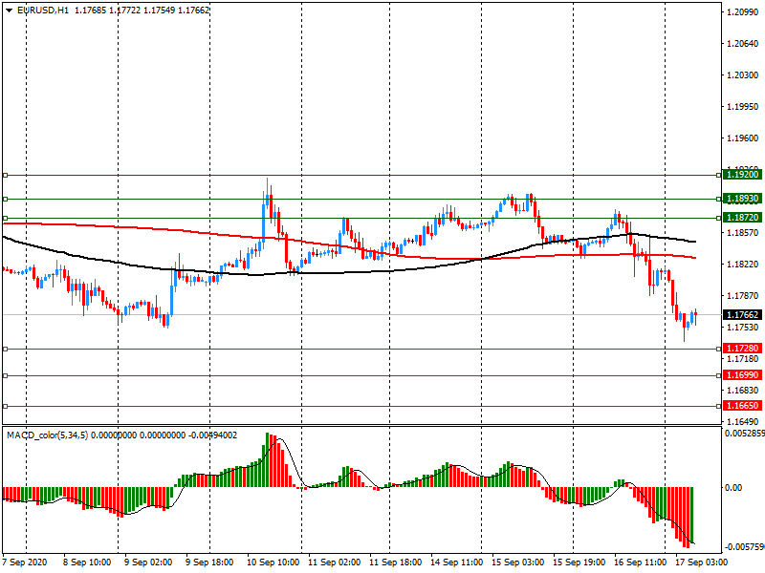The width and height of the screenshot is (765, 573).
Task: Click left anchor square of 1.17280 line
Action: click(5, 349)
